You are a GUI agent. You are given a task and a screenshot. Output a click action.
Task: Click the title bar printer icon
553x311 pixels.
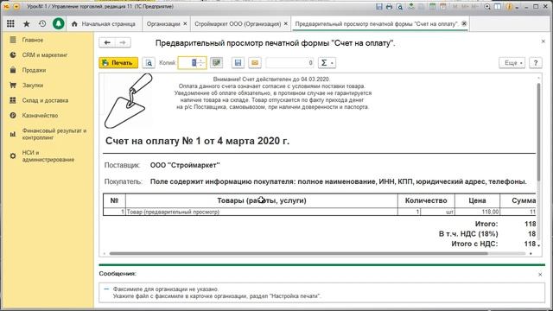pyautogui.click(x=389, y=7)
